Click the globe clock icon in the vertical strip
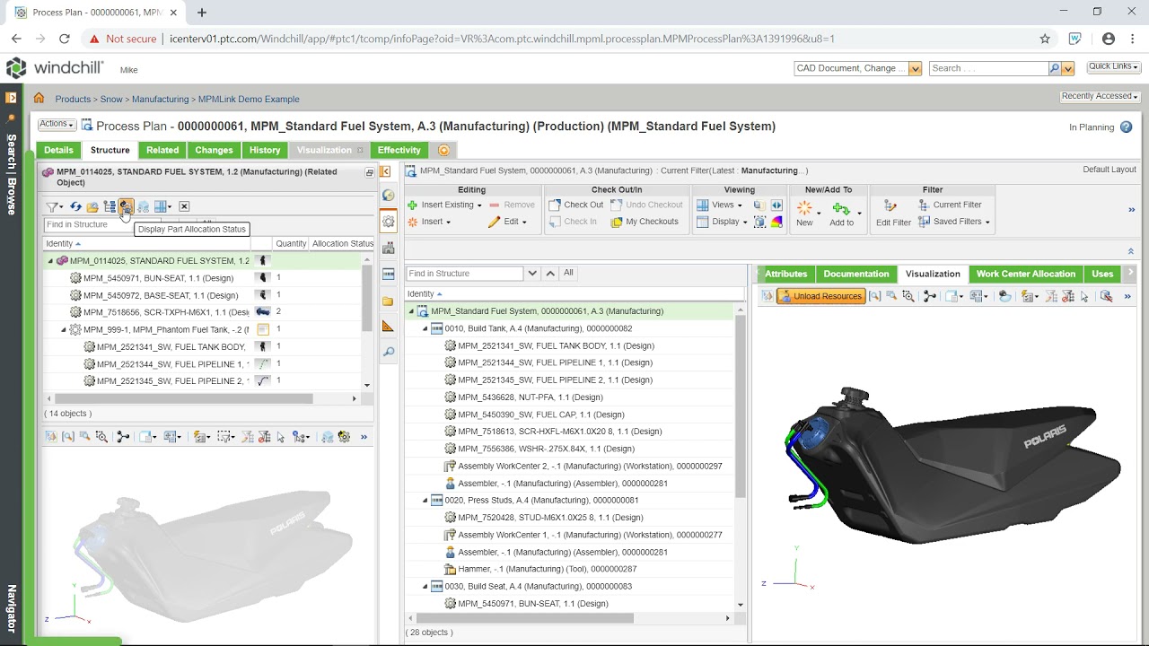Image resolution: width=1149 pixels, height=646 pixels. (388, 196)
